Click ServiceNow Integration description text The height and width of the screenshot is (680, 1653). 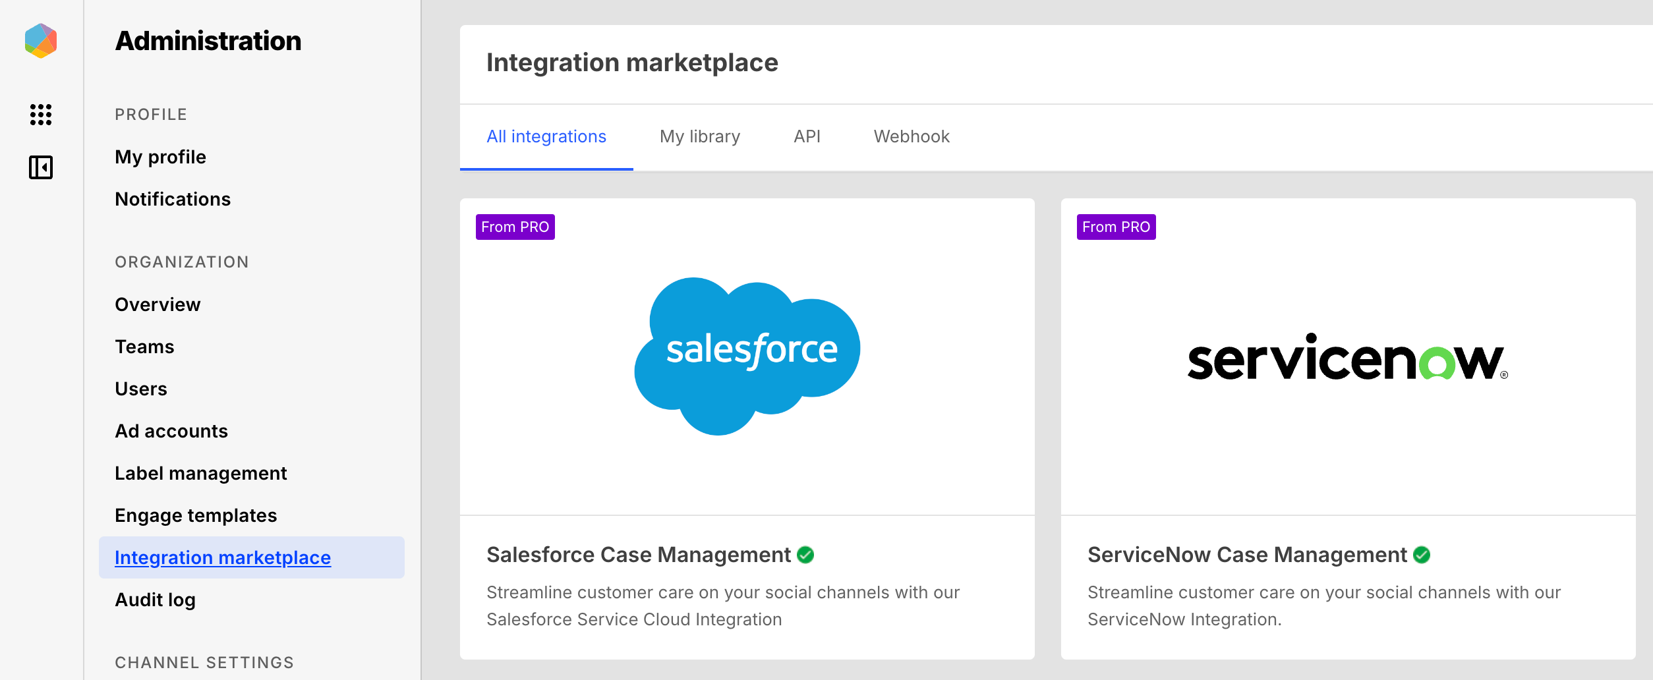click(1324, 606)
